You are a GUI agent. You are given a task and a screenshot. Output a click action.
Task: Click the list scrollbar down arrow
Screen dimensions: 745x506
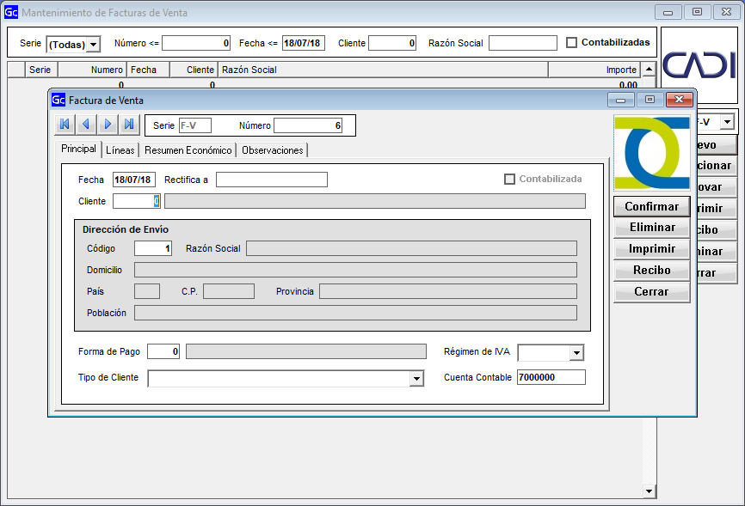[x=649, y=491]
